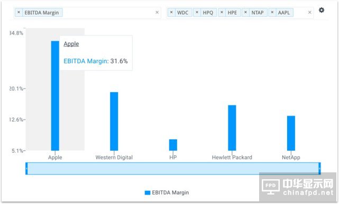Remove the NTAP ticker tag
The width and height of the screenshot is (339, 204).
click(245, 12)
